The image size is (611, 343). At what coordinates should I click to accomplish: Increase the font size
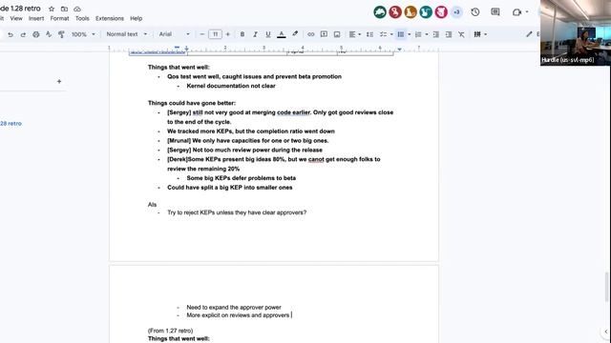228,34
